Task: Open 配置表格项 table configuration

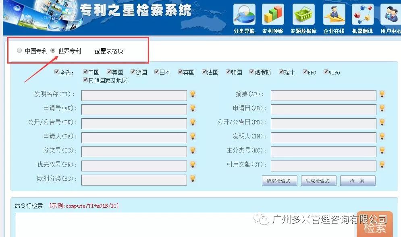Action: [109, 51]
